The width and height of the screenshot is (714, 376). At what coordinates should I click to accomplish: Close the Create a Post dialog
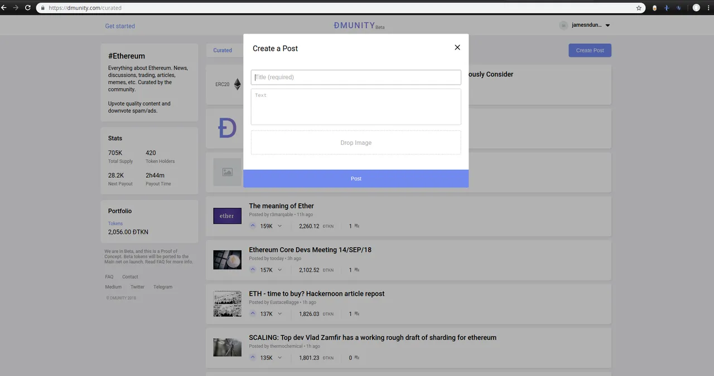tap(457, 47)
